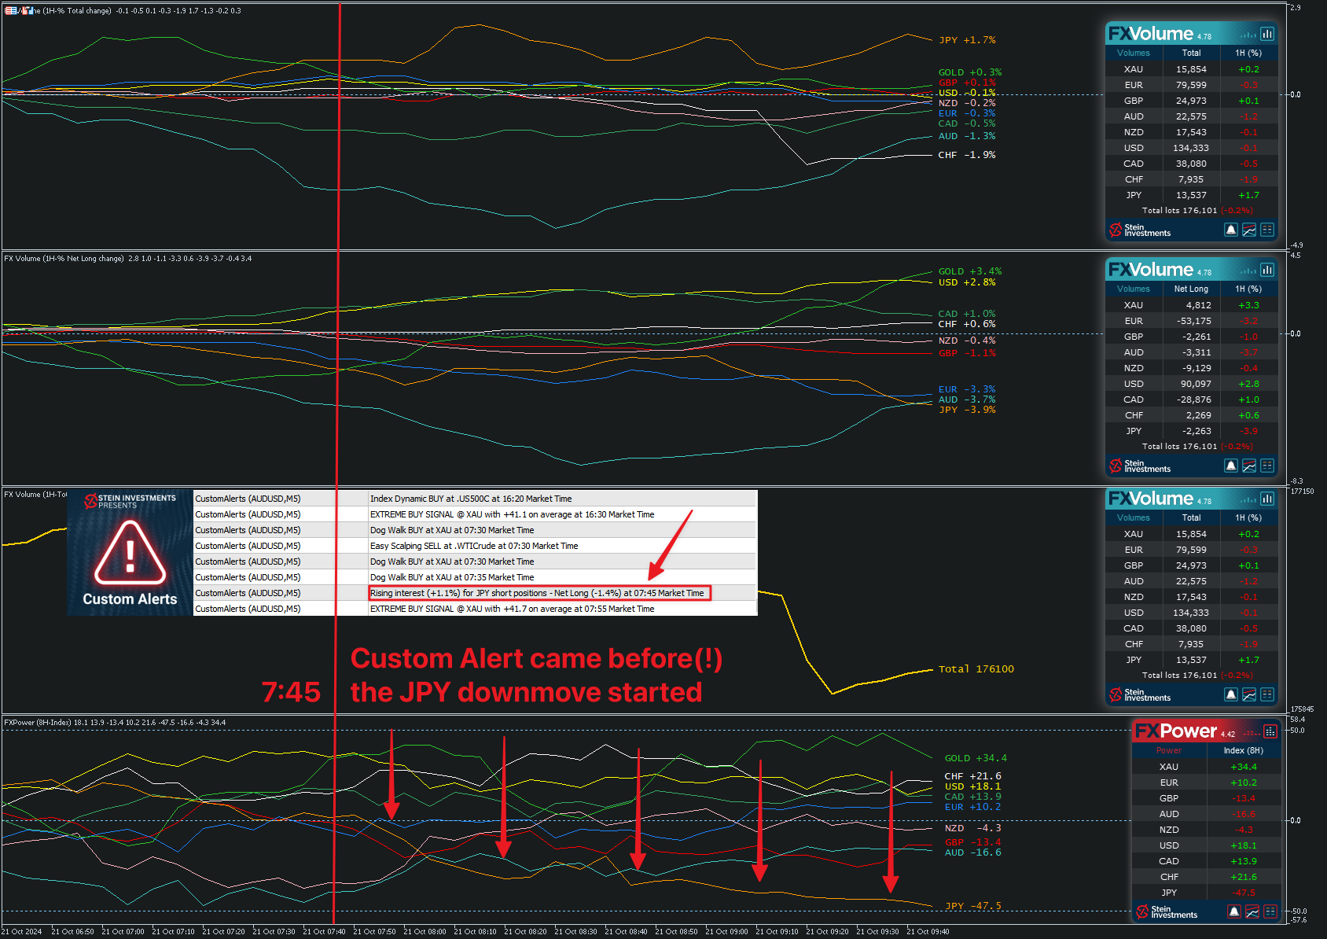Click dotted-bars icon in FXPower panel header
The height and width of the screenshot is (939, 1327).
tap(1270, 731)
